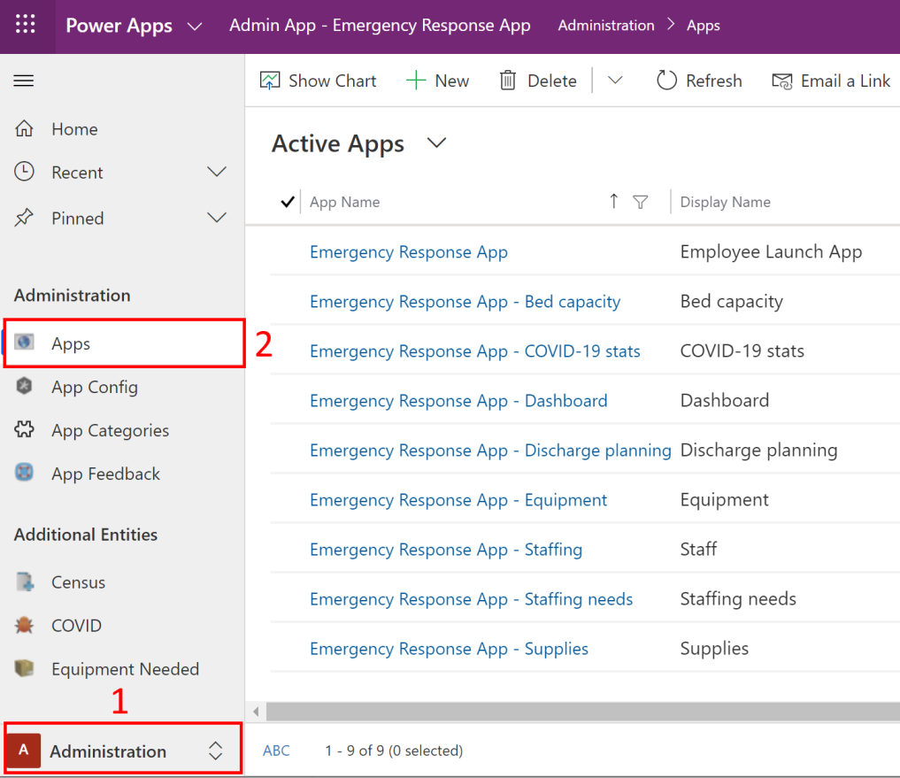Click the Census entity icon
900x778 pixels.
coord(24,582)
